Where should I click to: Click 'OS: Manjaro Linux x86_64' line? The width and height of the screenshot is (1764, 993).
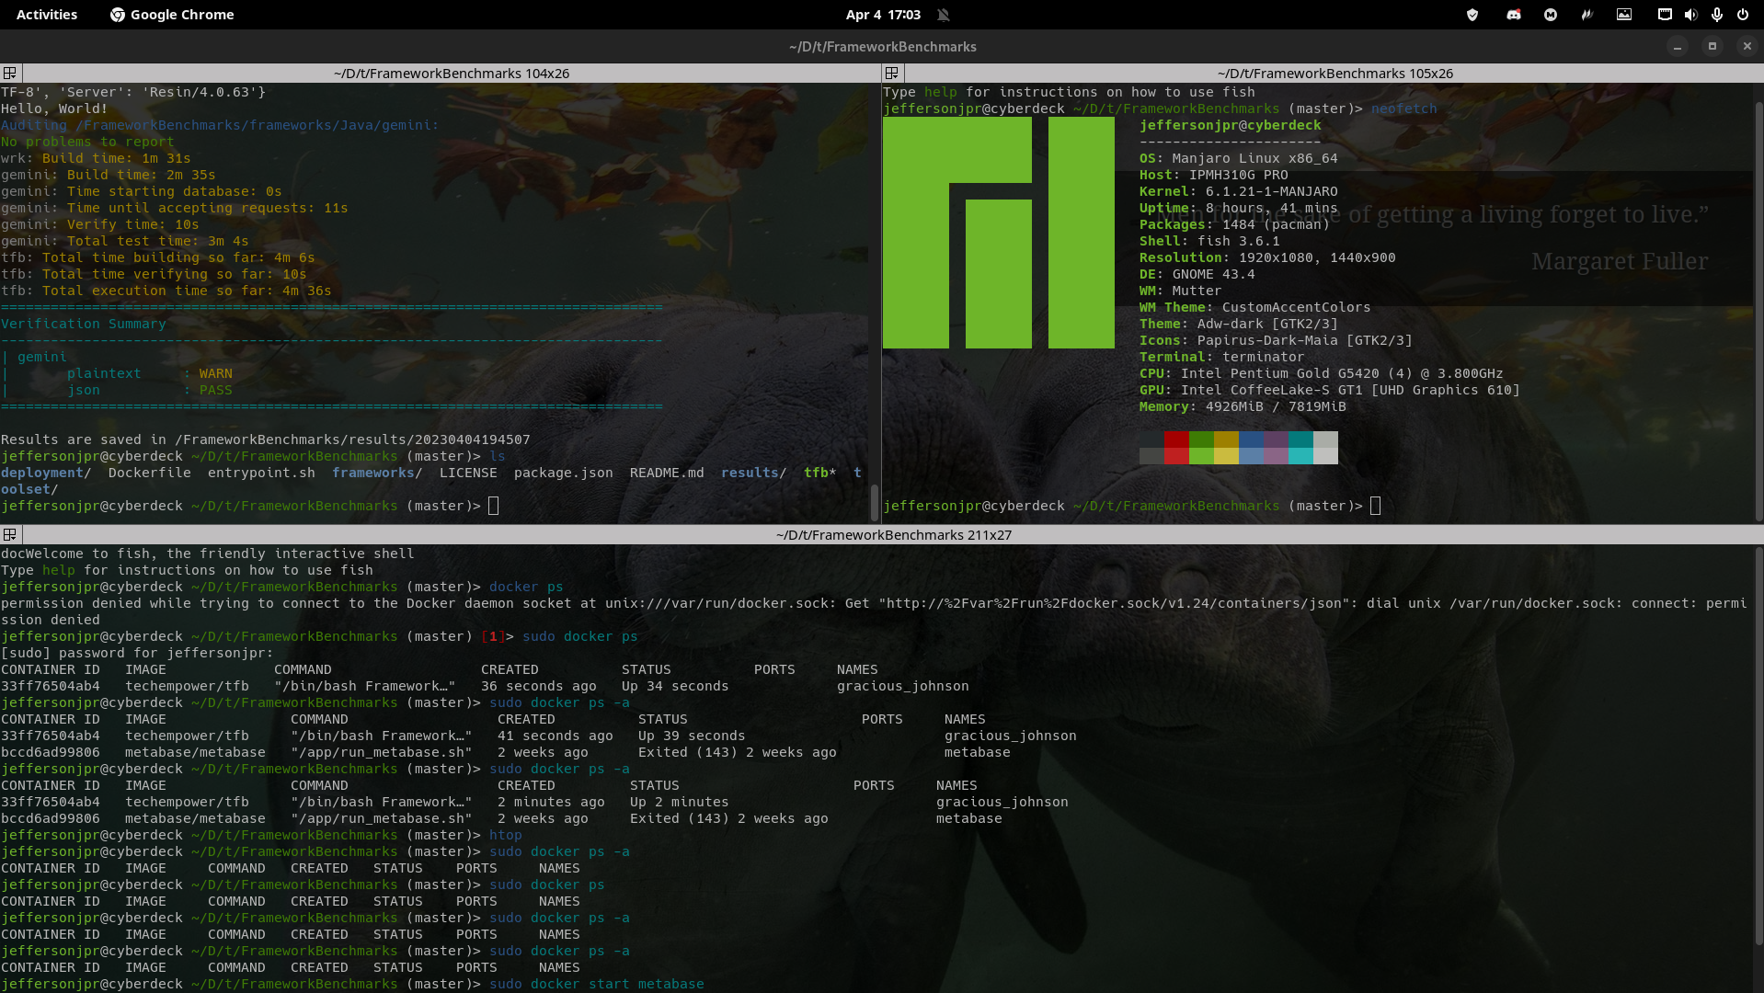1238,158
